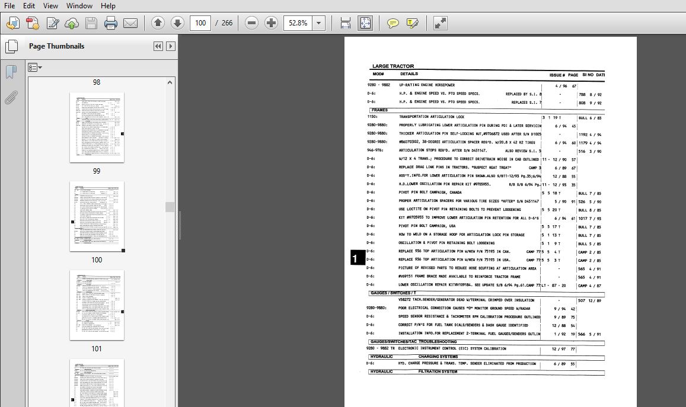Viewport: 686px width, 407px height.
Task: Click the OSCILLATION & PIVOT PIN RETAINING BOLT row
Action: 486,243
